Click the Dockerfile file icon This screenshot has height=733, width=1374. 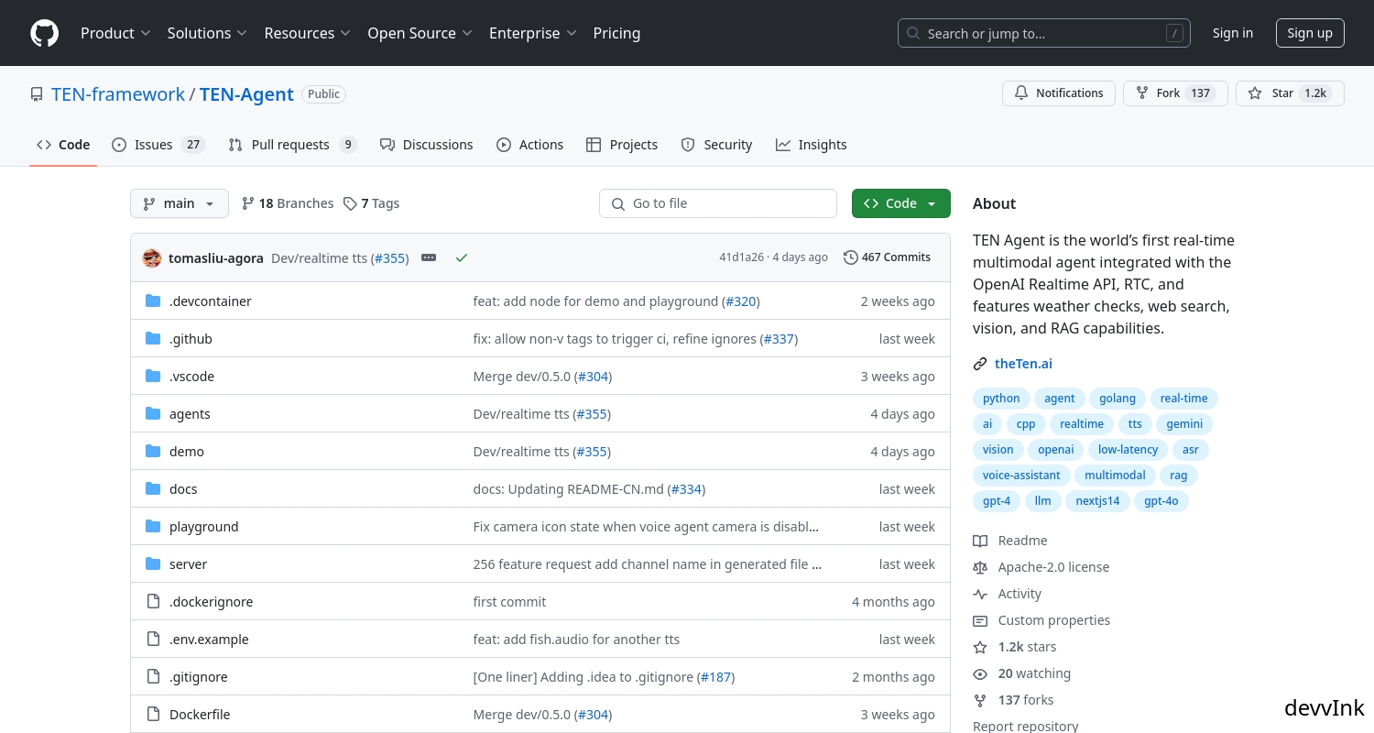tap(153, 714)
